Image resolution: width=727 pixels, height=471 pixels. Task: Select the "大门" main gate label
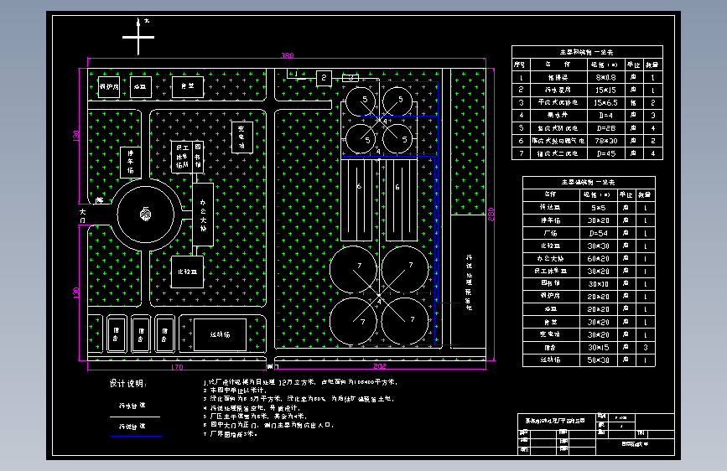[82, 215]
